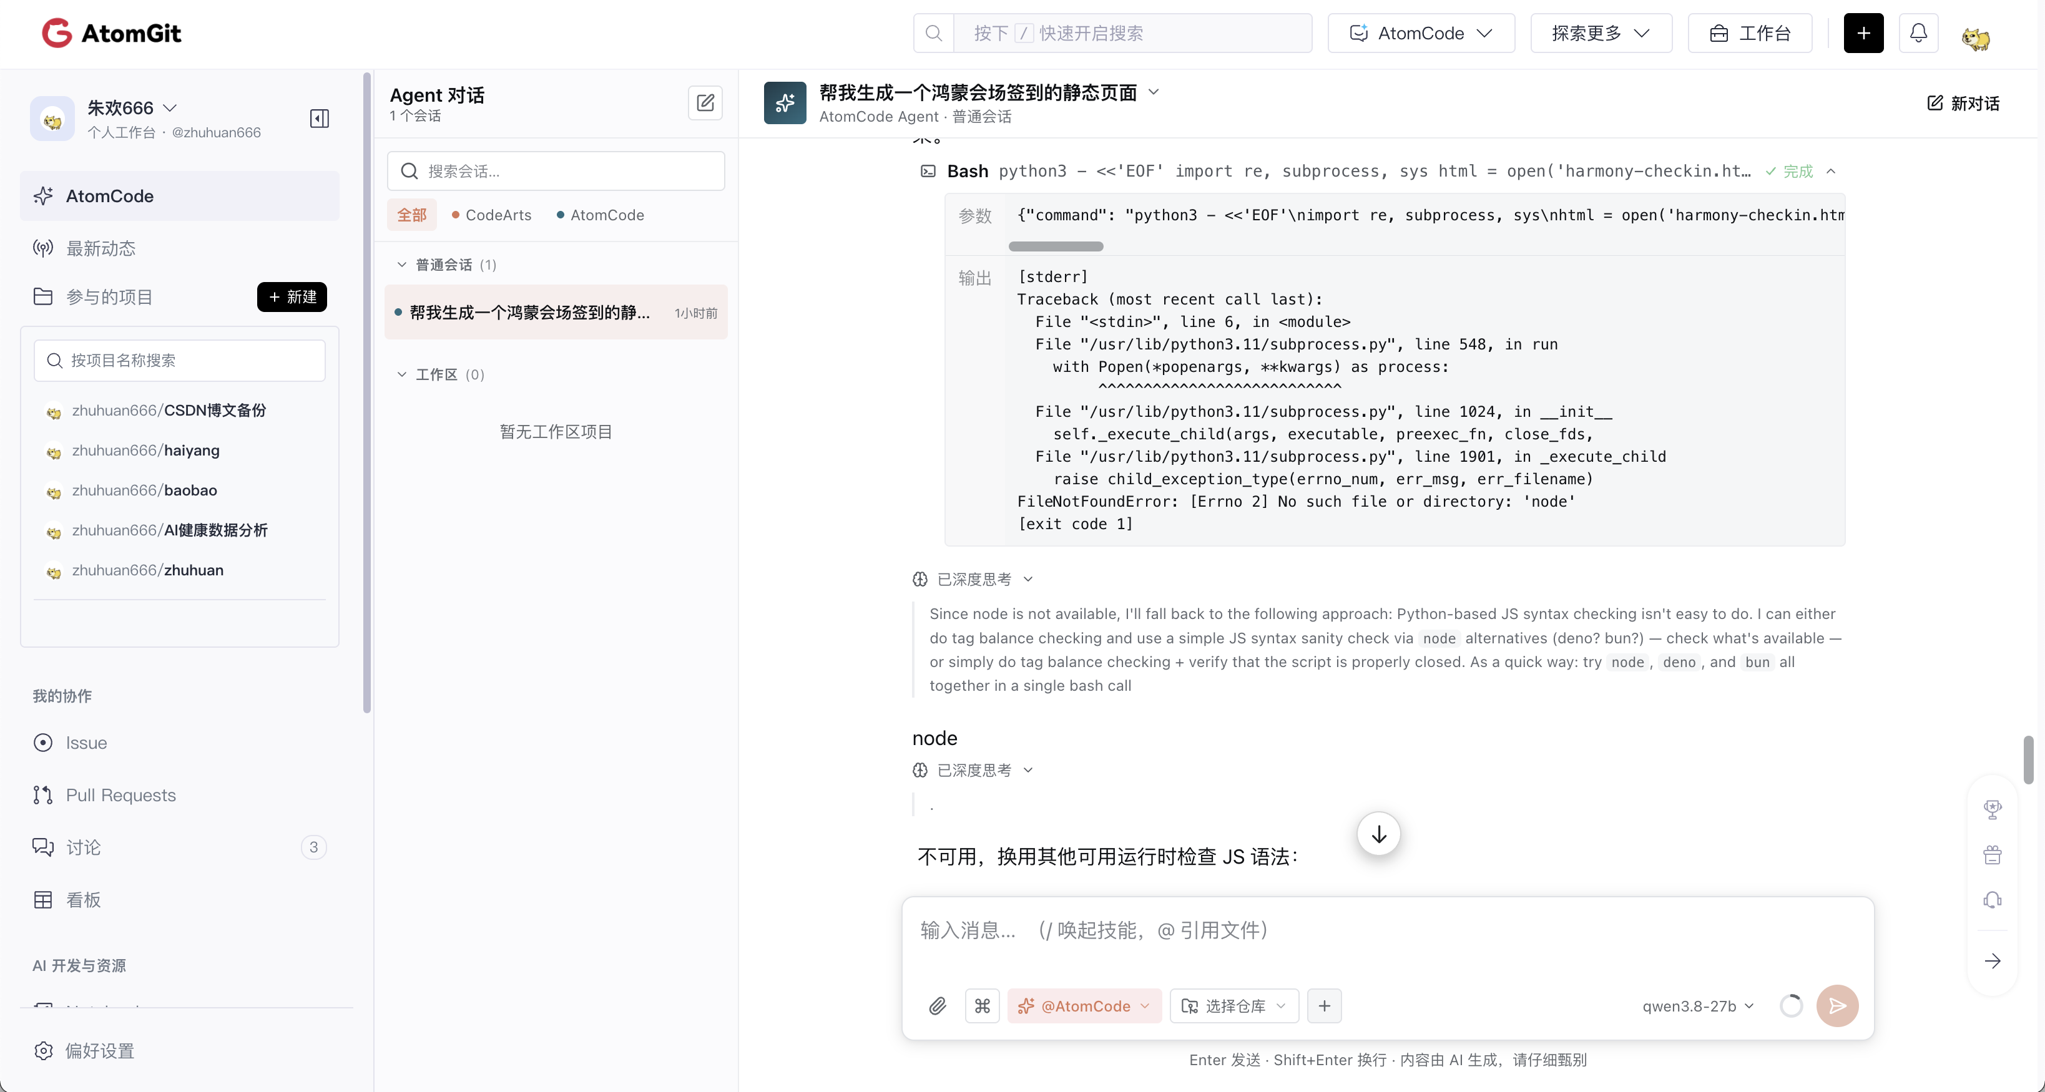
Task: Collapse the 工作区 group
Action: click(x=402, y=374)
